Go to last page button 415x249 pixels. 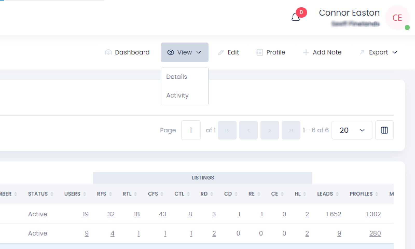coord(291,130)
